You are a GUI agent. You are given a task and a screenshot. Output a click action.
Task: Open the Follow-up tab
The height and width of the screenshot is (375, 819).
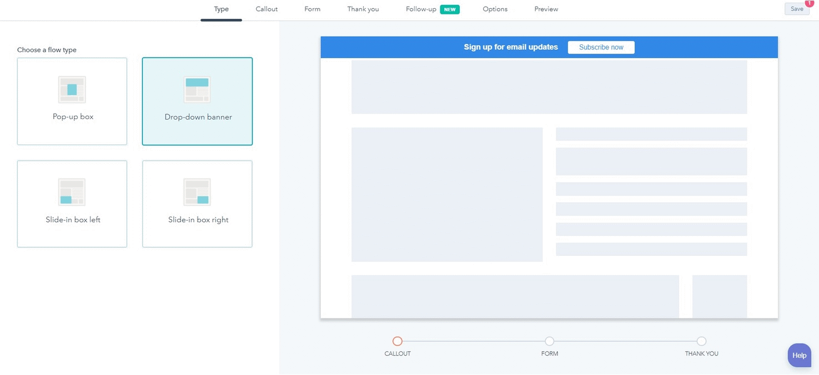(421, 9)
